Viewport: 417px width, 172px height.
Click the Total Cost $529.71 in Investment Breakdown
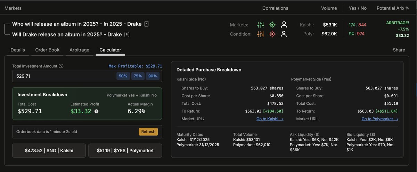pyautogui.click(x=30, y=111)
